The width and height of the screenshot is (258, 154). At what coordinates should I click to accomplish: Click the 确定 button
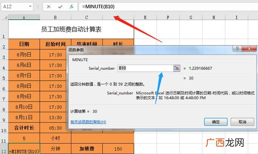coord(216,122)
